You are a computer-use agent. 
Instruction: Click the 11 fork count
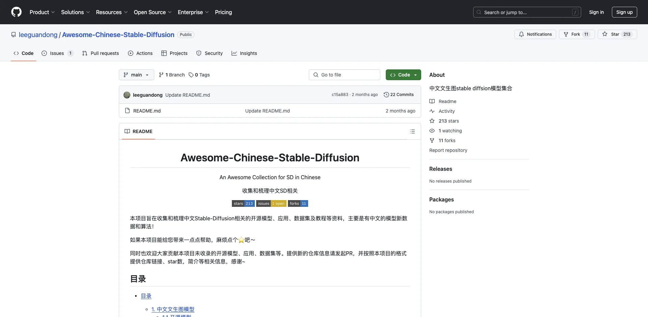(586, 34)
